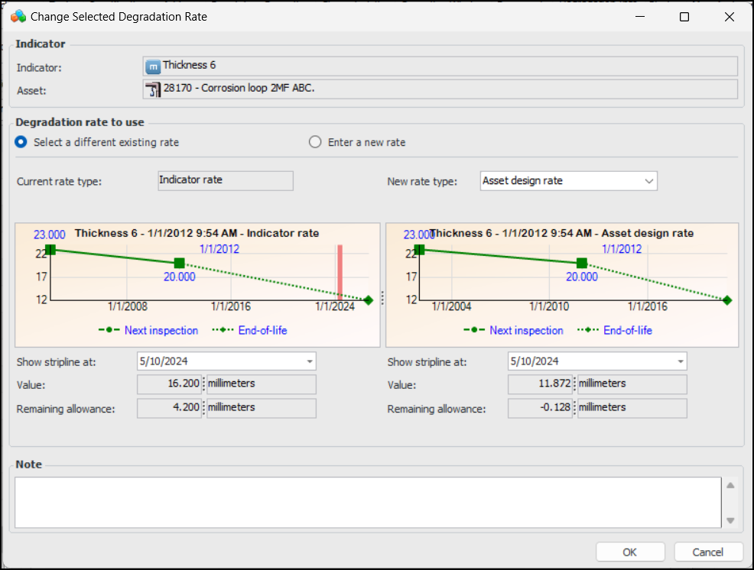
Task: Click the red stripline in left chart
Action: pos(340,270)
